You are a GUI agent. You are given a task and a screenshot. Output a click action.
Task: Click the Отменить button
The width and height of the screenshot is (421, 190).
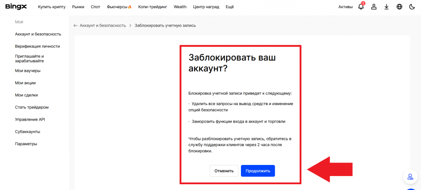point(224,171)
